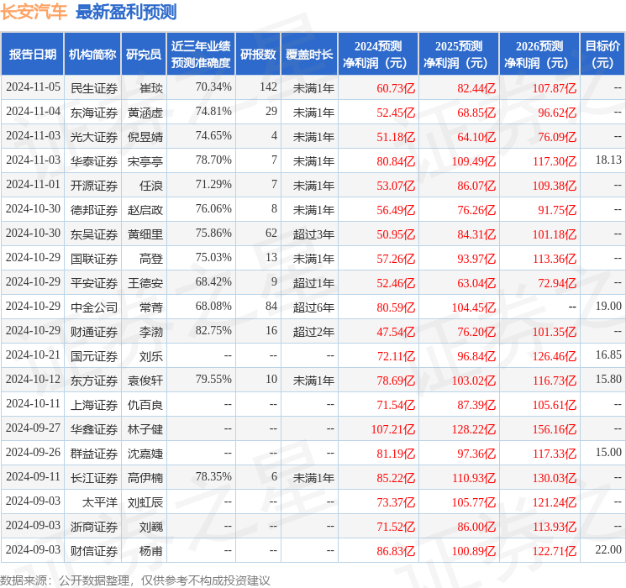Click the 近三年业绩预测准确度 column header
This screenshot has width=626, height=588.
[x=201, y=55]
